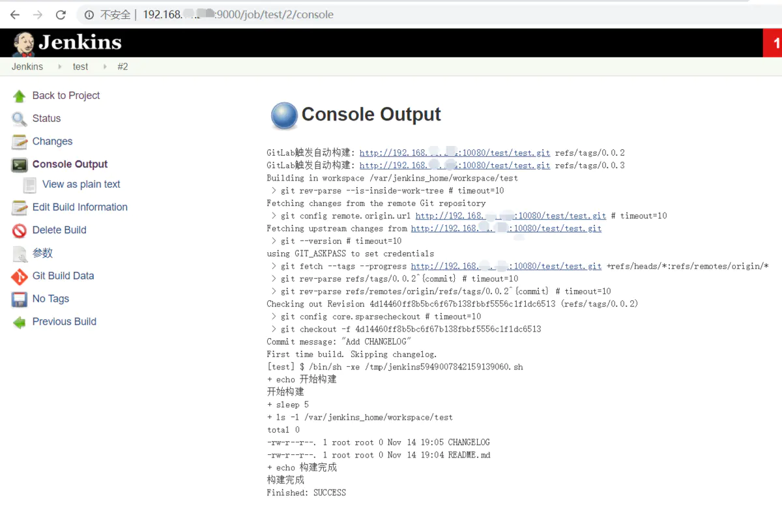Open the #2 breadcrumb item
This screenshot has height=507, width=782.
point(123,66)
